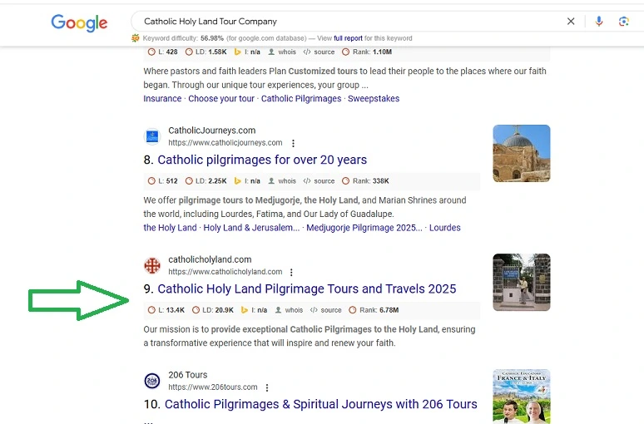
Task: Open Medjugorje Pilgrimage 2025 sitelink
Action: [x=364, y=228]
